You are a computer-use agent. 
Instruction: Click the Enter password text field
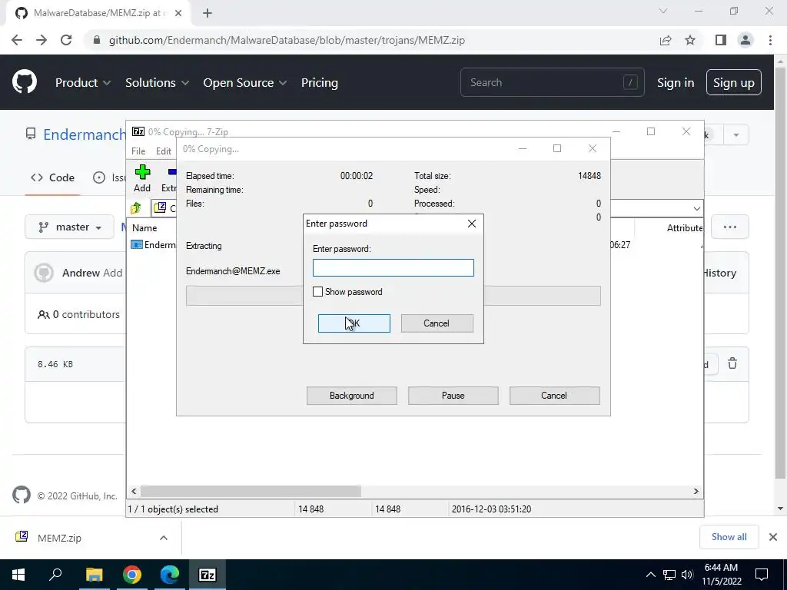393,267
